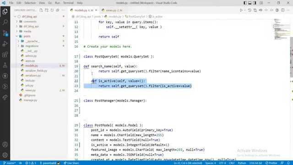This screenshot has height=165, width=293.
Task: Collapse all folders in Explorer
Action: coord(58,10)
